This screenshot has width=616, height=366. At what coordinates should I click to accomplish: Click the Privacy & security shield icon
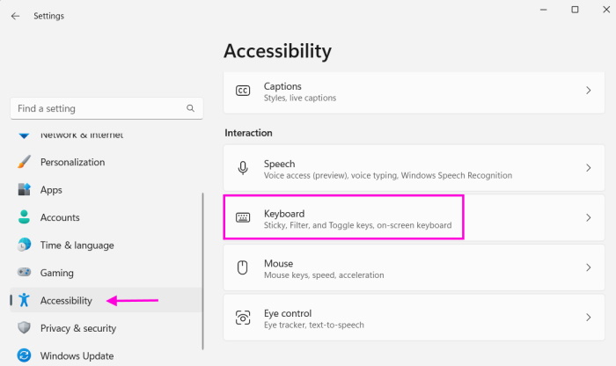coord(25,328)
